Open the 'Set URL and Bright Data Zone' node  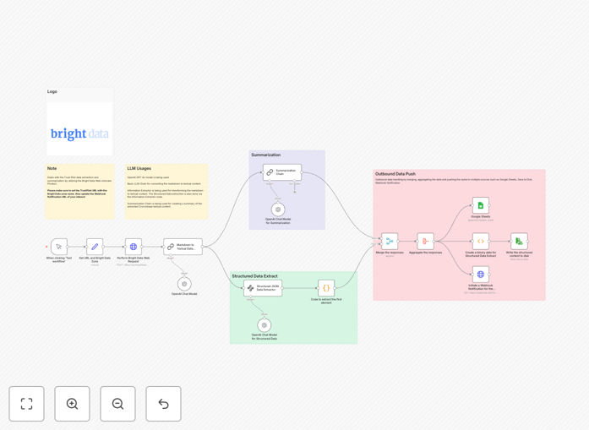[95, 247]
